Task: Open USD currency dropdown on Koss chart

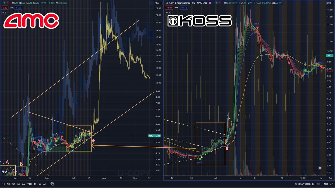Action: (330, 3)
